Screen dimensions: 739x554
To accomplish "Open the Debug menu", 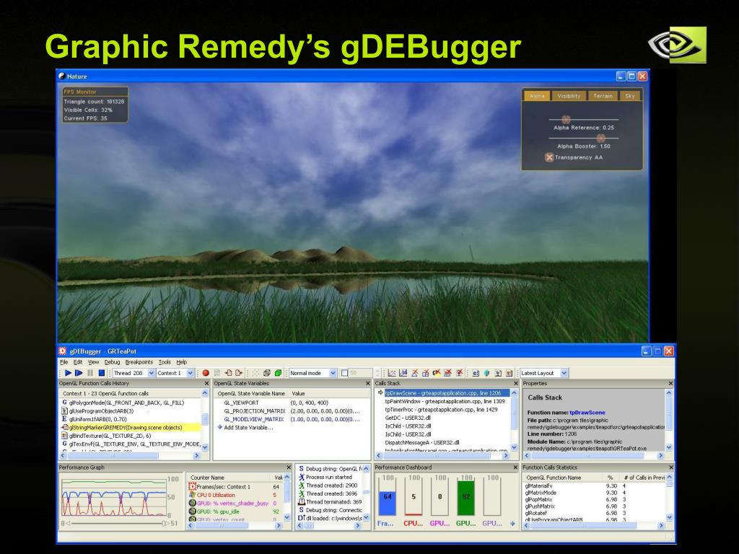I will pos(112,362).
